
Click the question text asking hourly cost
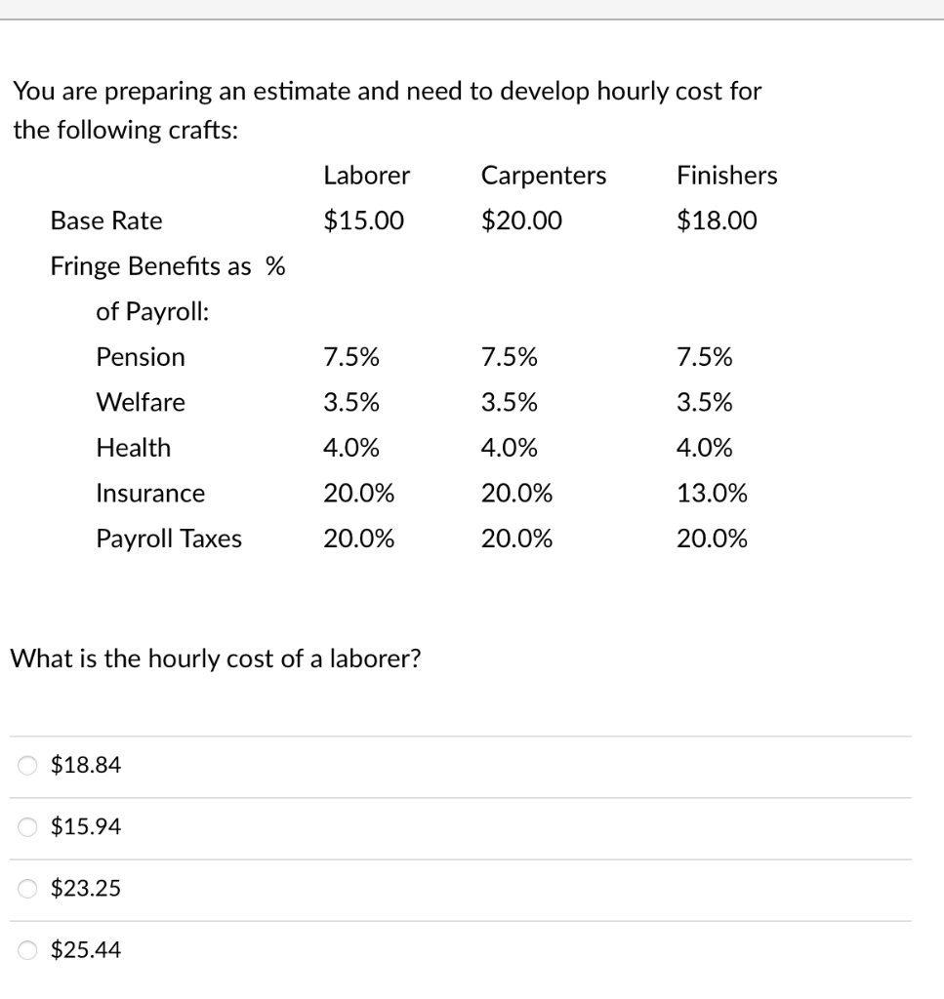pos(216,659)
